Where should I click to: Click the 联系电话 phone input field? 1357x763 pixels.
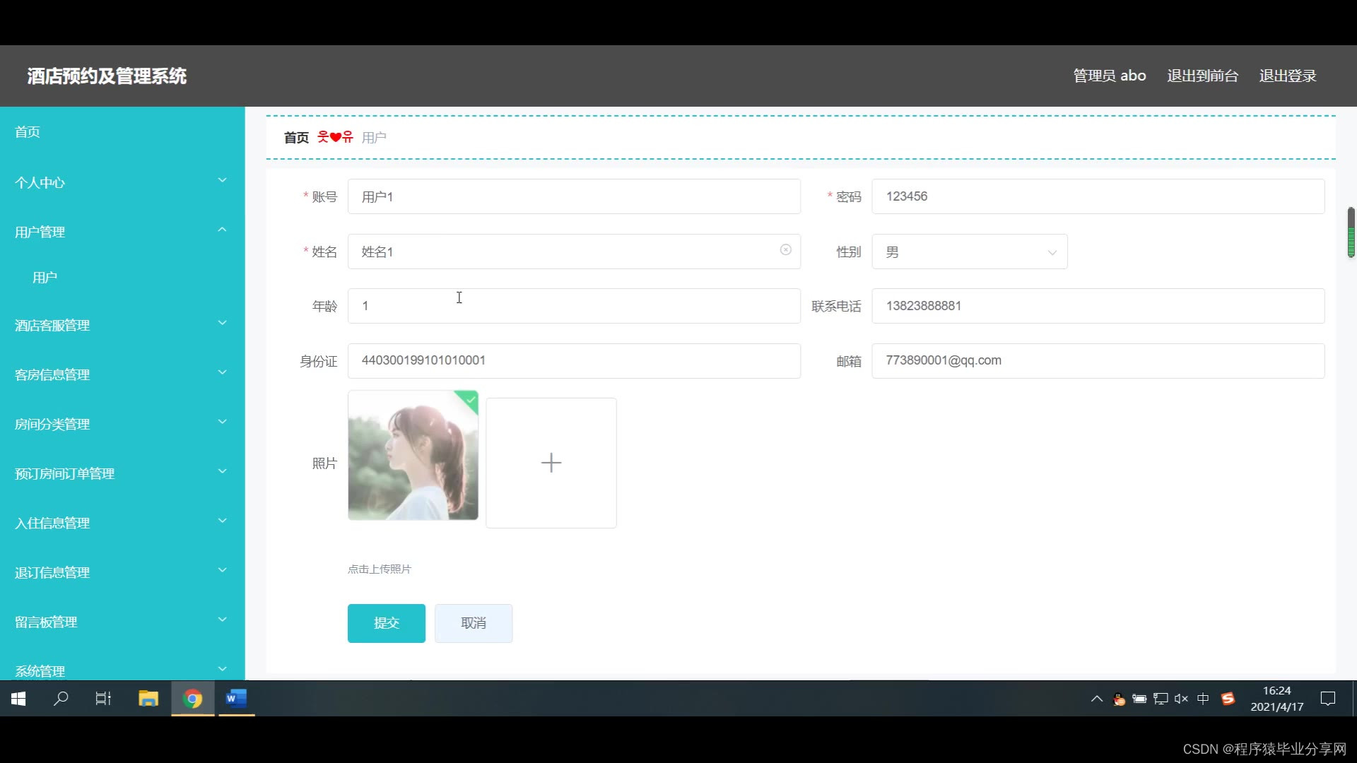(x=1098, y=306)
